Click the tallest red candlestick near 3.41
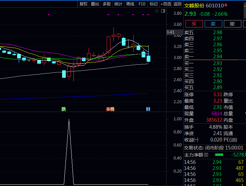The image size is (246, 186). coord(108,45)
